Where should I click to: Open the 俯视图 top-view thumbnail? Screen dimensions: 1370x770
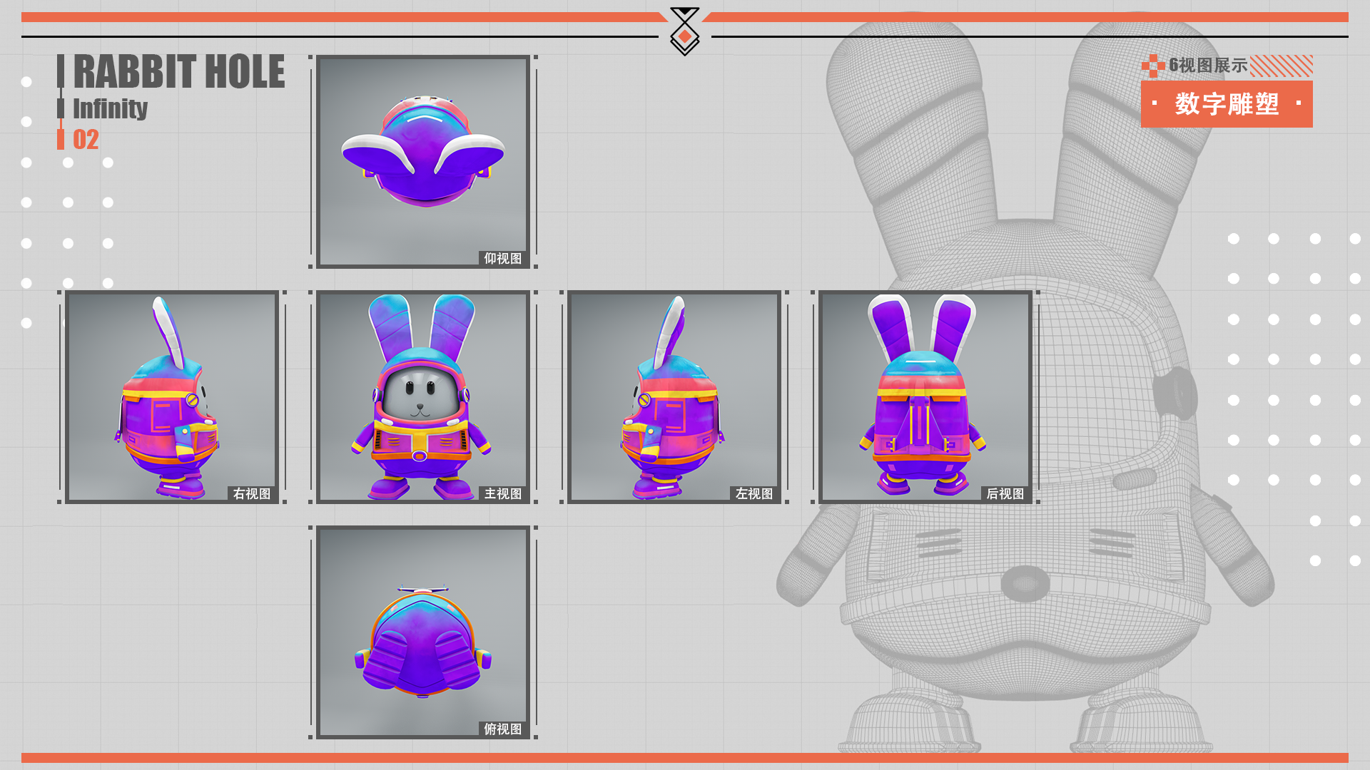coord(422,632)
